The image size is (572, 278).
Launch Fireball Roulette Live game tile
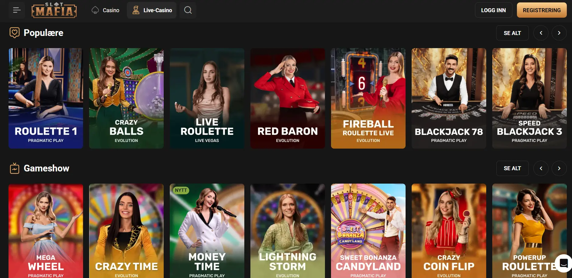(x=368, y=98)
